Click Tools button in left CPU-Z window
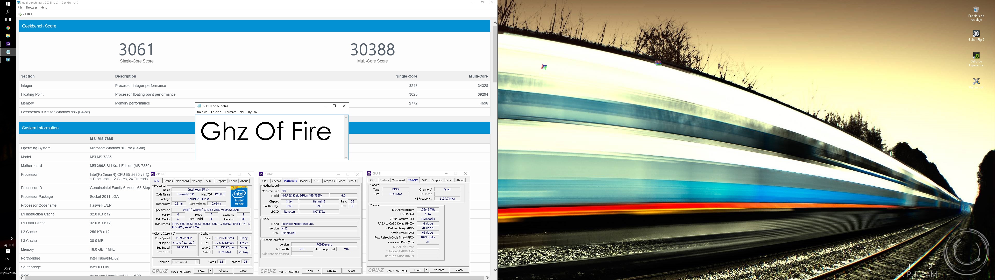 point(201,271)
